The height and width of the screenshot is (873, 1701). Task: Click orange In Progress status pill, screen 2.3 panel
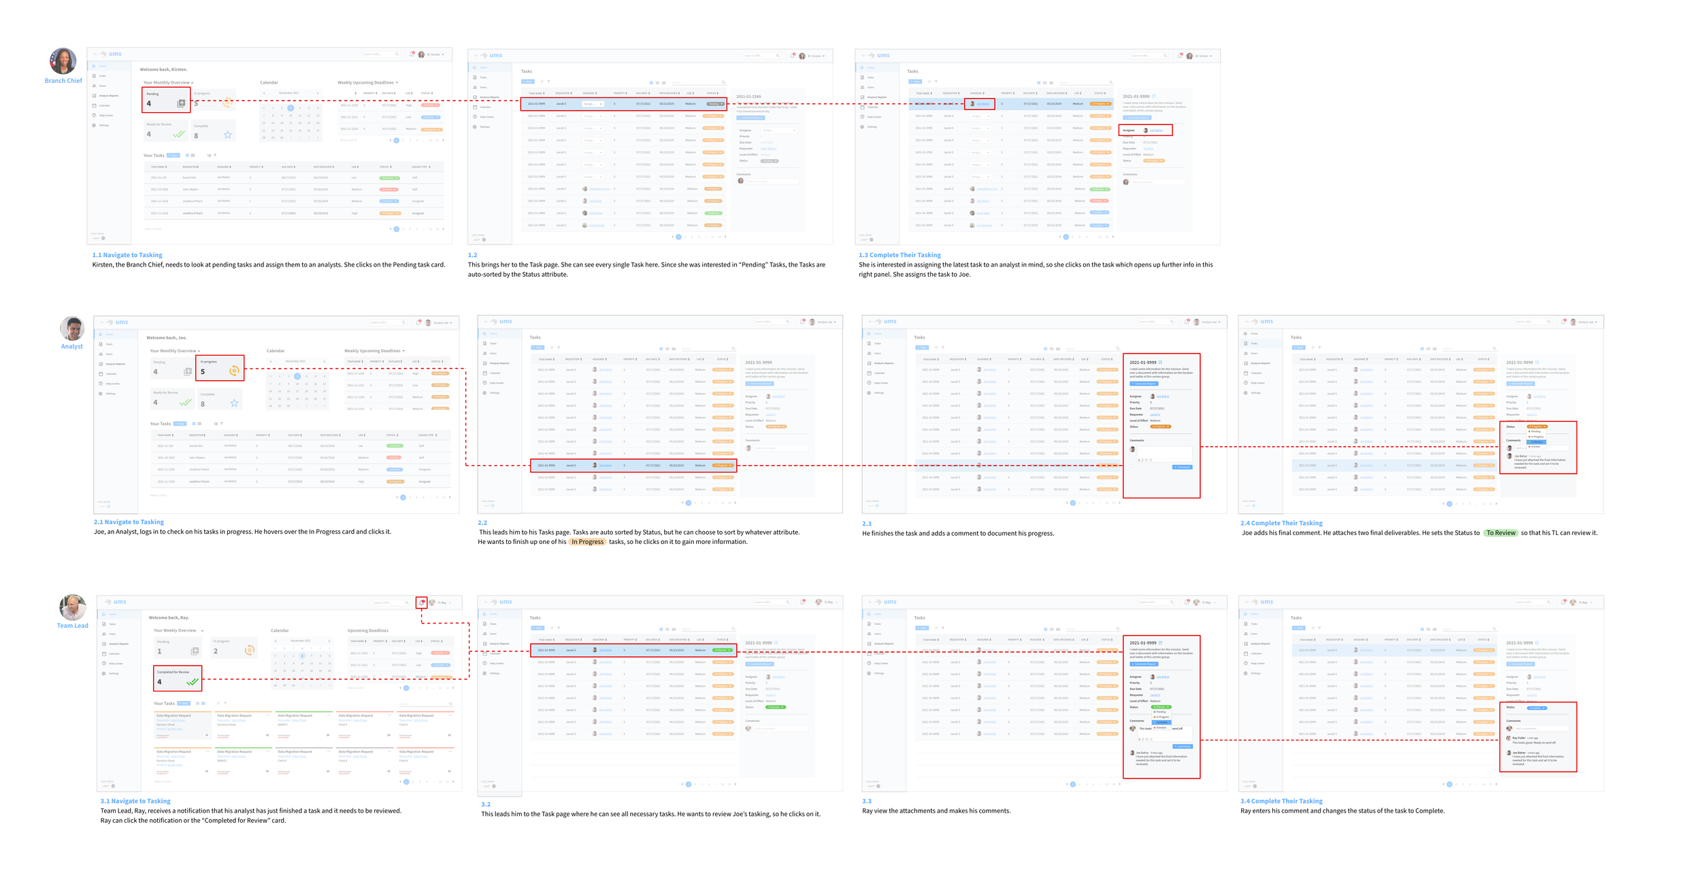[x=1160, y=426]
